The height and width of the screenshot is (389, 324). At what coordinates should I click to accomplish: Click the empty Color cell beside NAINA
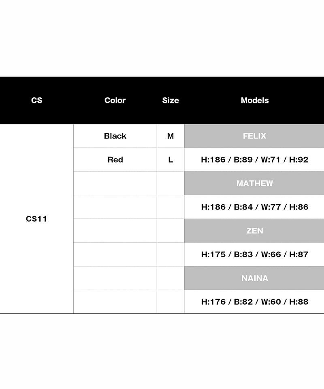click(x=115, y=278)
